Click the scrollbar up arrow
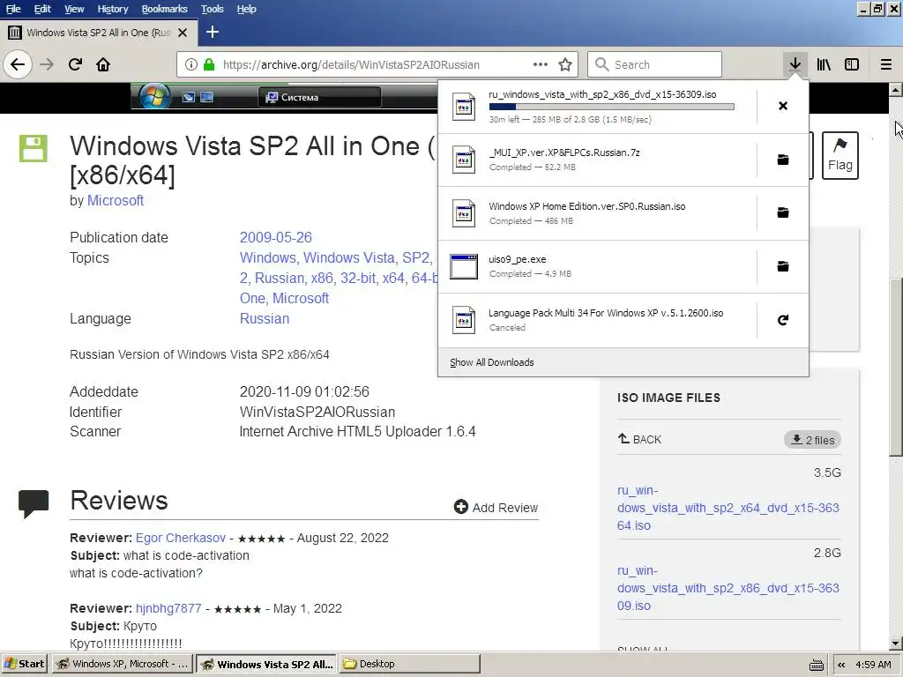Viewport: 903px width, 677px height. [896, 89]
